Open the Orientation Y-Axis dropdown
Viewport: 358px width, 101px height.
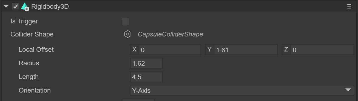pos(242,90)
